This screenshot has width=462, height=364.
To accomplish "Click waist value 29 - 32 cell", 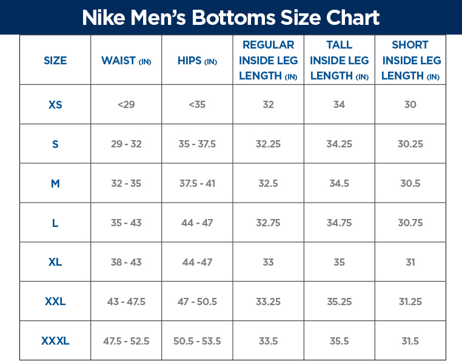I will coord(126,144).
